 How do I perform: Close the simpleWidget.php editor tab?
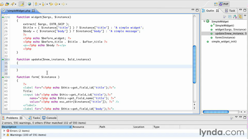click(x=33, y=11)
